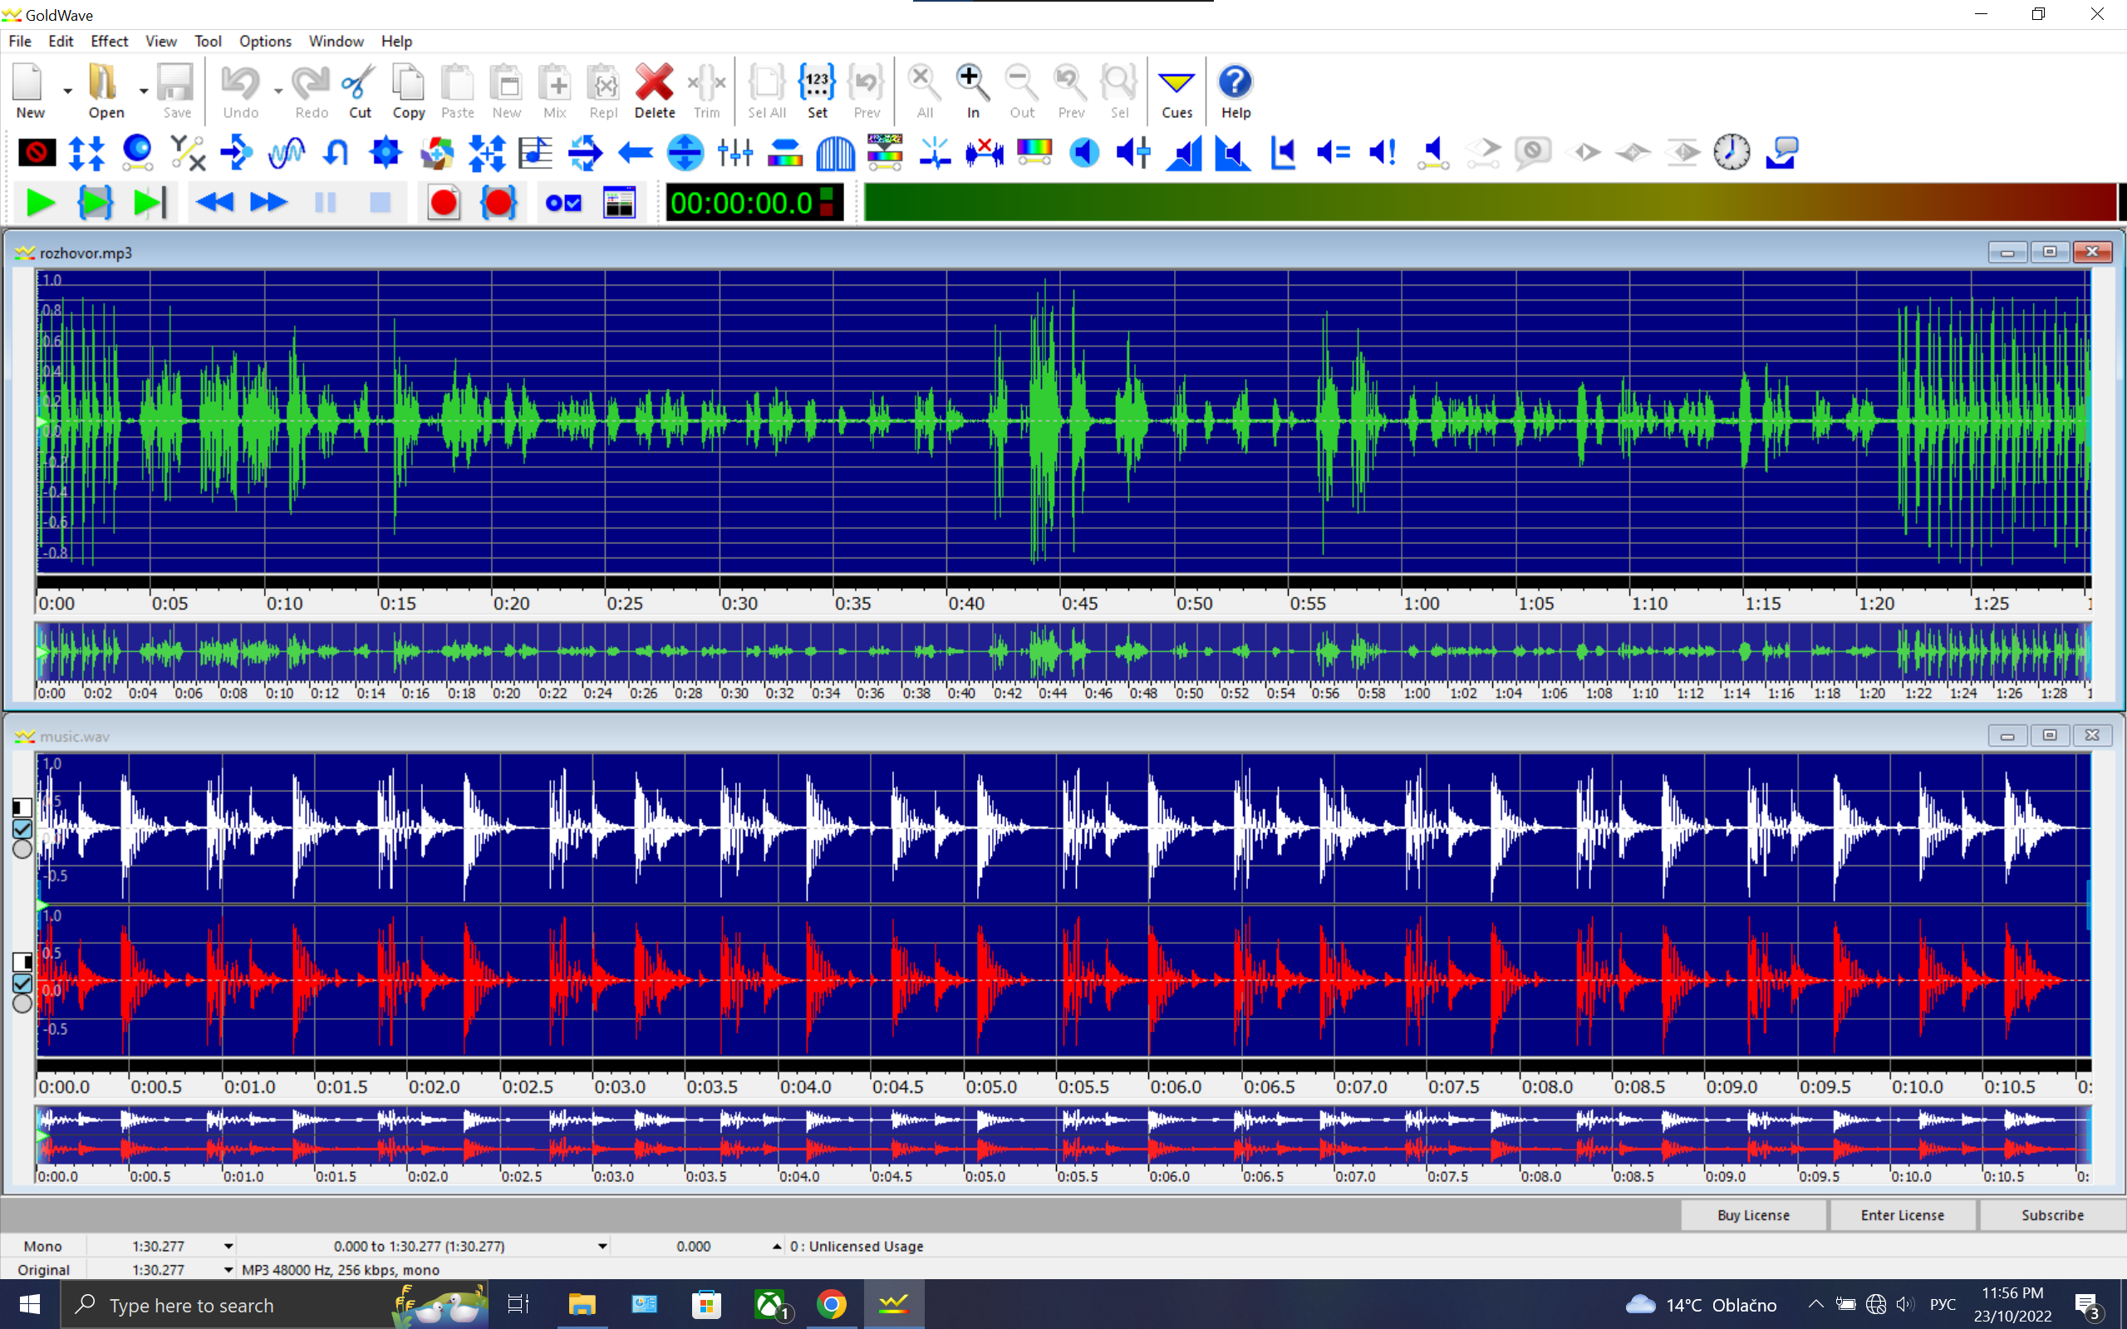
Task: Click the Invert U-turn arrow icon
Action: [x=336, y=153]
